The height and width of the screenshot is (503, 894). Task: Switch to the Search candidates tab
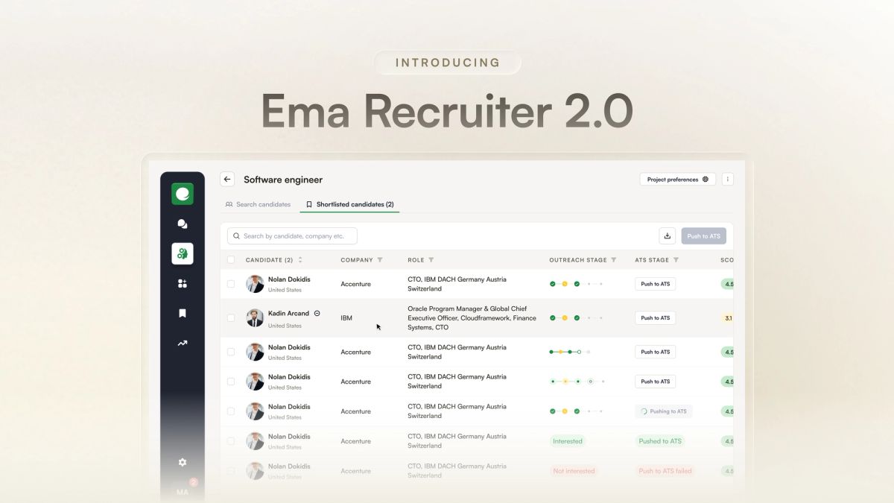(x=258, y=204)
